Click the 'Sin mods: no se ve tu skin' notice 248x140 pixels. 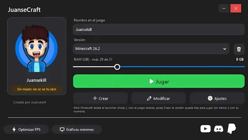point(37,89)
